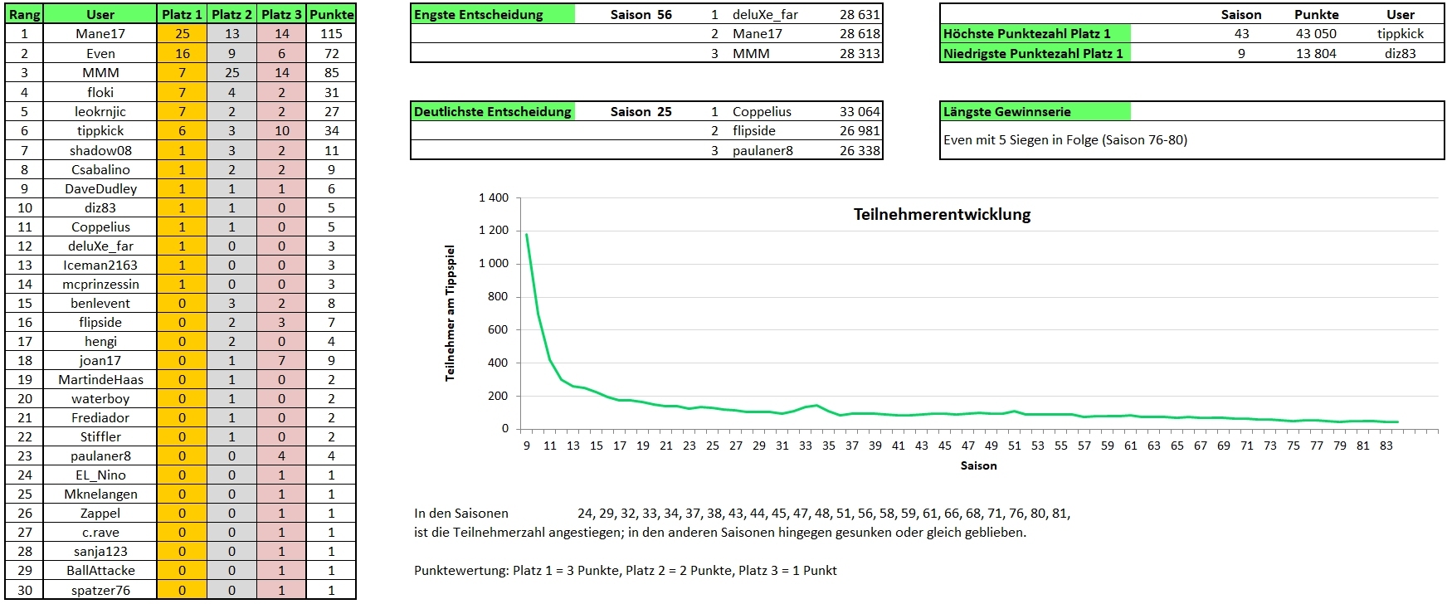Select the 'Punktewertung' explanation text line
1447x604 pixels.
pos(625,570)
